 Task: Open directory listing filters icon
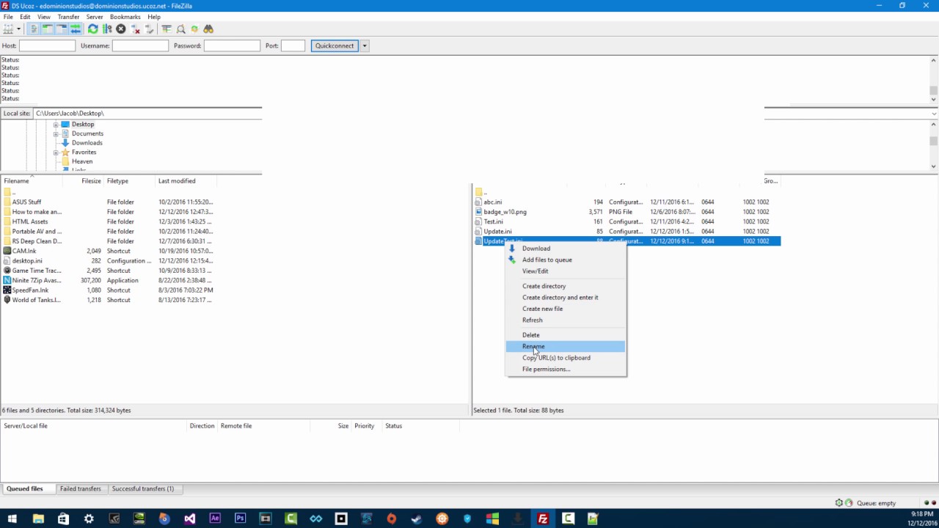coord(167,29)
